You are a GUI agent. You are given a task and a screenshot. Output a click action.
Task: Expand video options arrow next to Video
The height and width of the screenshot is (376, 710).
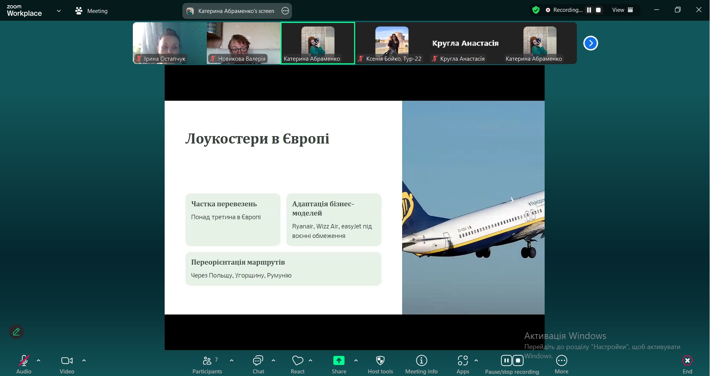click(x=84, y=360)
